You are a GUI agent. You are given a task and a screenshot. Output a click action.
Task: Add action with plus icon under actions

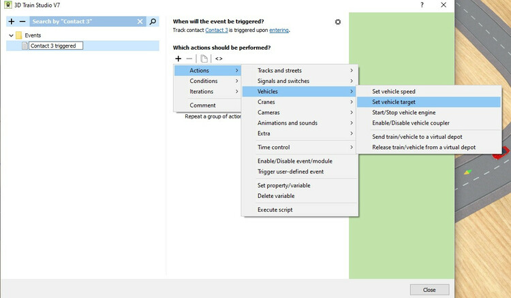click(x=179, y=59)
